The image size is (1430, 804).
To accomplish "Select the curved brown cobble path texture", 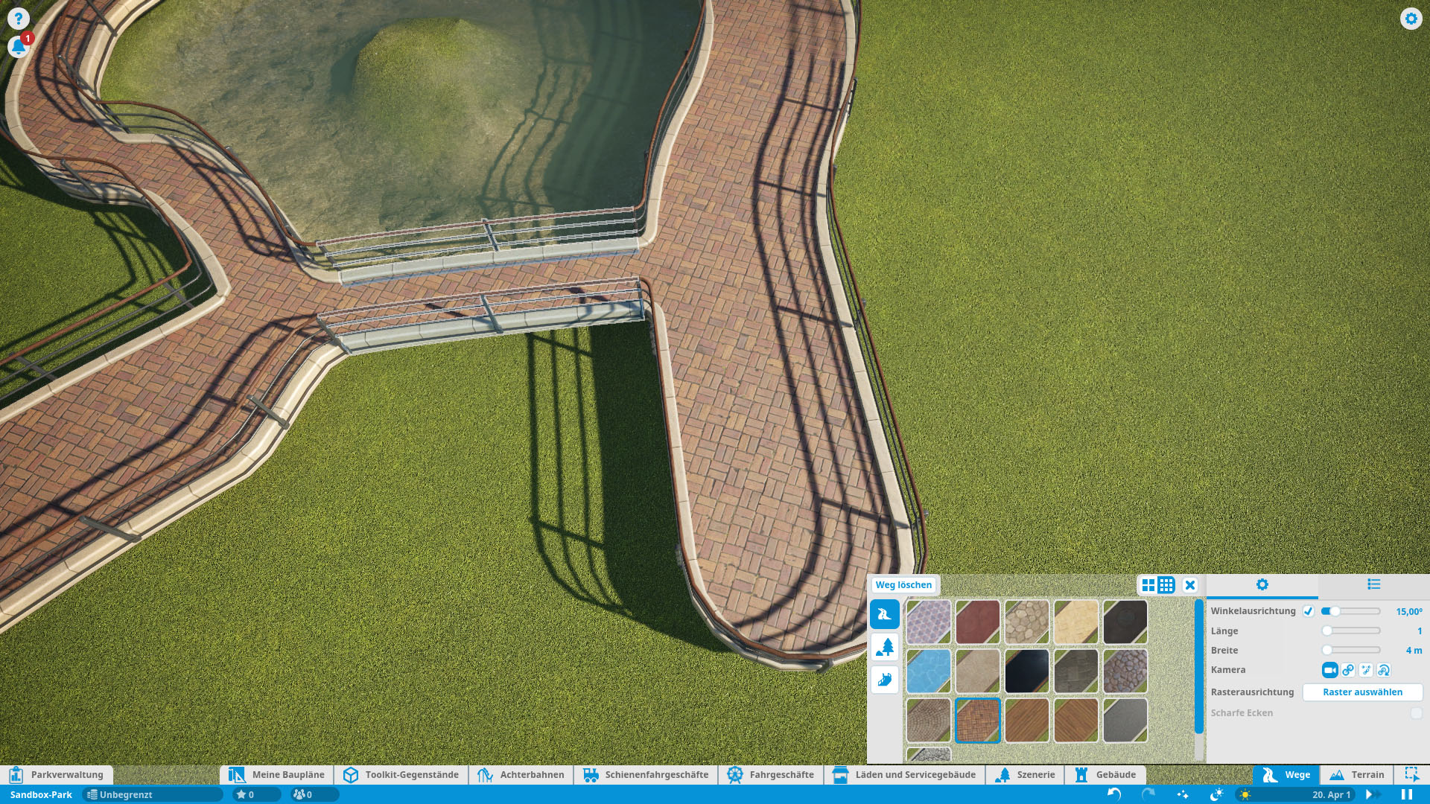I will click(929, 721).
